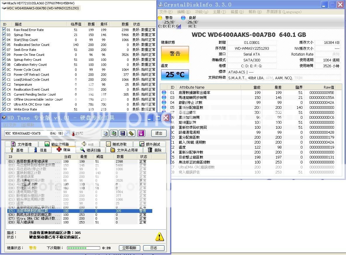Click the thermometer icon beside 25℃ in HD Tune
The height and width of the screenshot is (255, 346).
(x=73, y=133)
